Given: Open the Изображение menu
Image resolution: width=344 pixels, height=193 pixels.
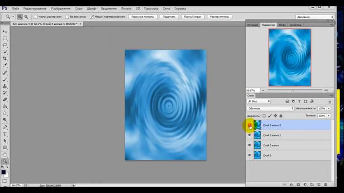Looking at the screenshot, I should pos(61,9).
